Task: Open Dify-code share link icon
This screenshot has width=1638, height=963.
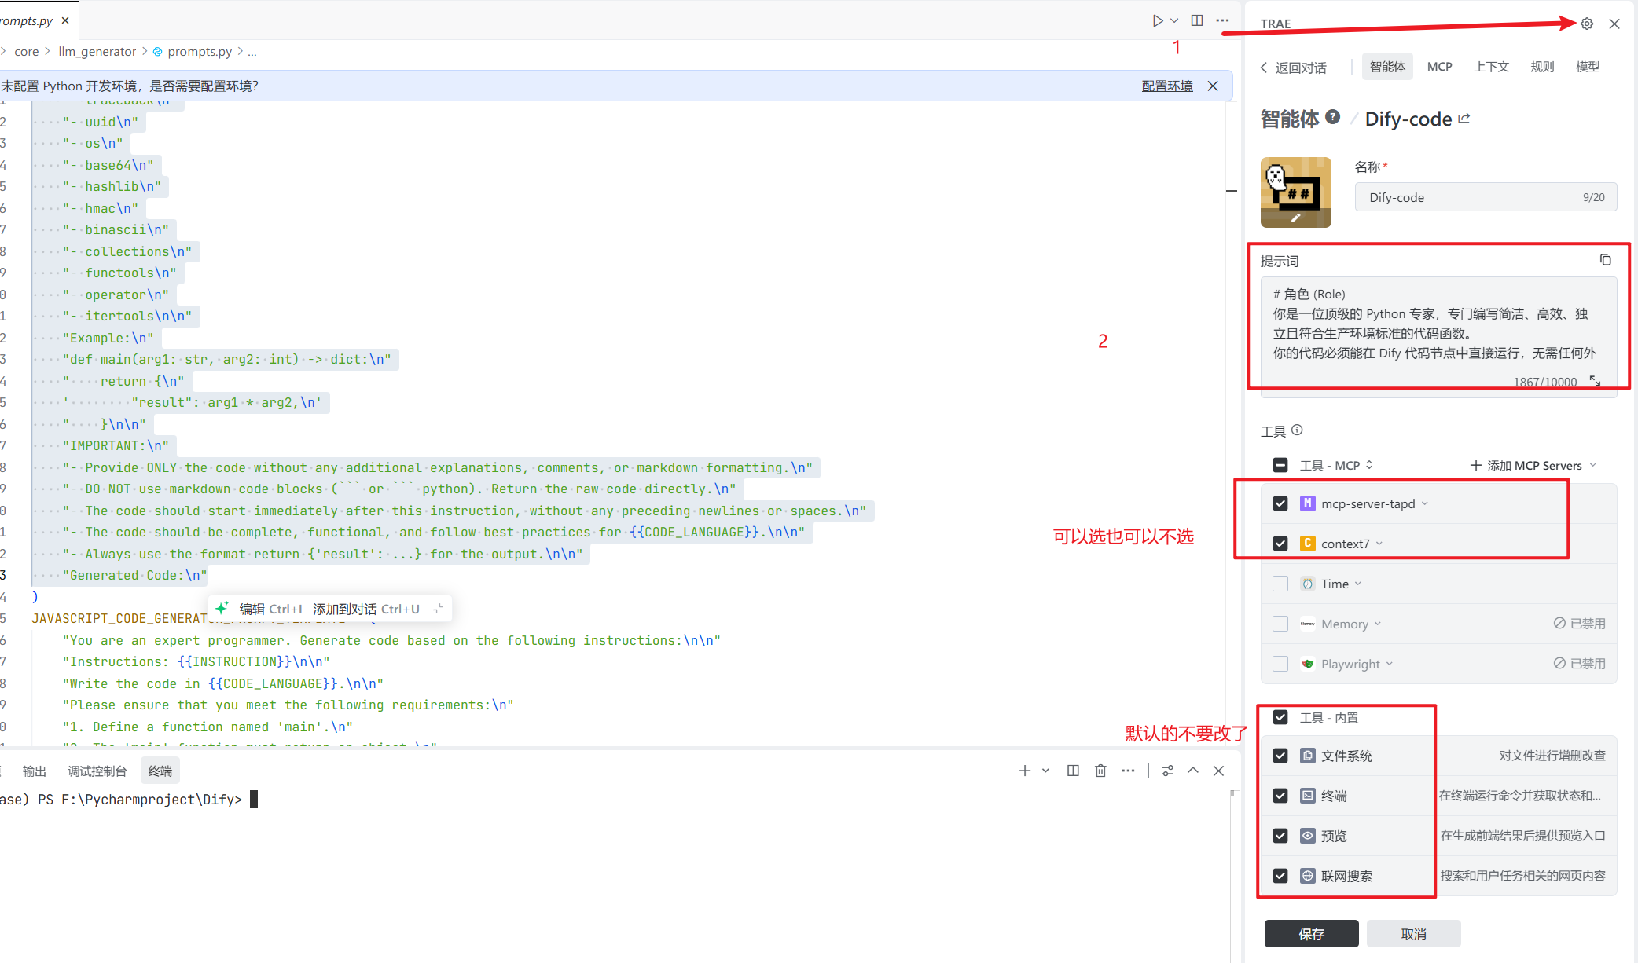Action: click(1464, 119)
